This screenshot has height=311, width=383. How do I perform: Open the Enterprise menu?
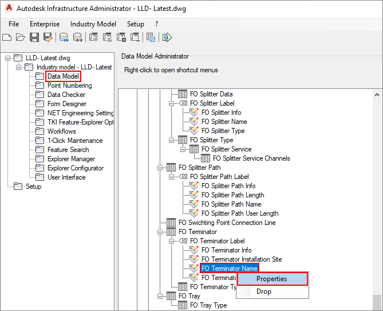[45, 24]
